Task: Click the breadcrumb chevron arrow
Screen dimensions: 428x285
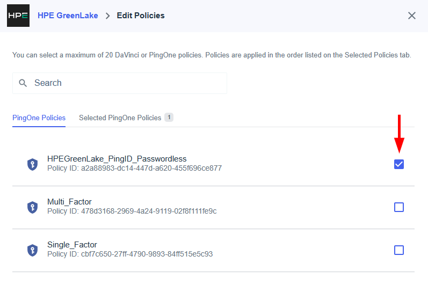Action: (x=107, y=16)
